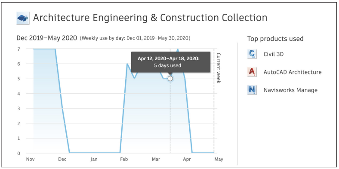Click the Nov label on the x-axis
Viewport: 339px width, 169px height.
pos(31,159)
